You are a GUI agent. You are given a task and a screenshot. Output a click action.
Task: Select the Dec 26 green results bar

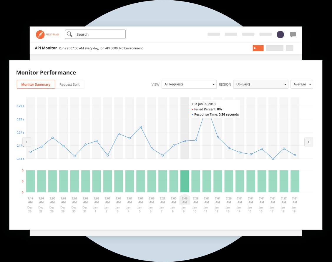pos(30,181)
